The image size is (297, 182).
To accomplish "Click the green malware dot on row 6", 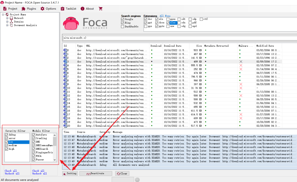I will click(x=240, y=73).
